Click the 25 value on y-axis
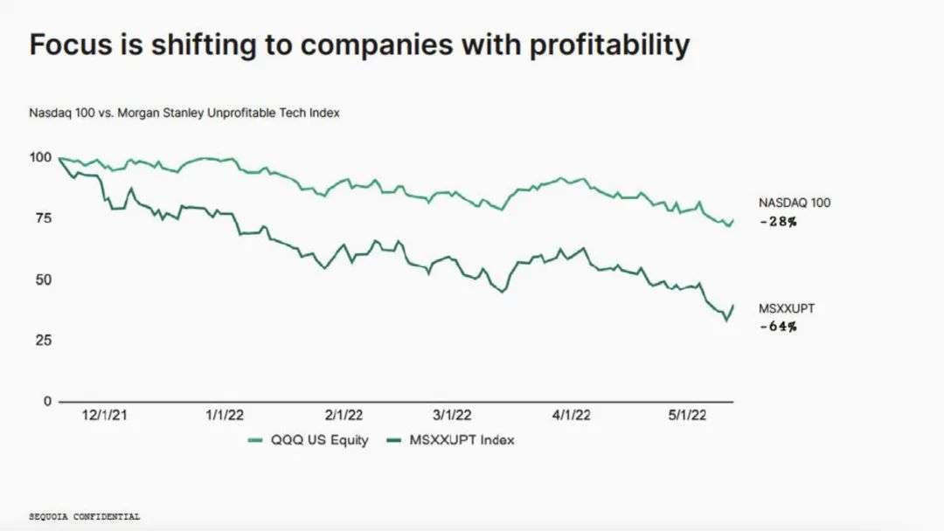 point(44,341)
